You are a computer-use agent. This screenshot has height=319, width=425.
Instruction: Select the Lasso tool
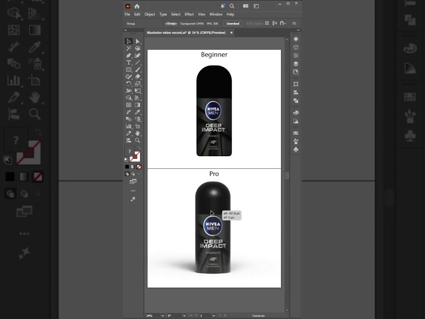coord(137,49)
